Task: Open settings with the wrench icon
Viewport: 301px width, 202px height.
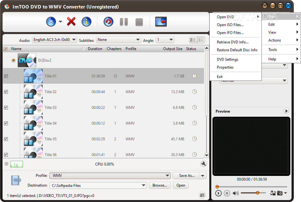Action: tap(203, 164)
